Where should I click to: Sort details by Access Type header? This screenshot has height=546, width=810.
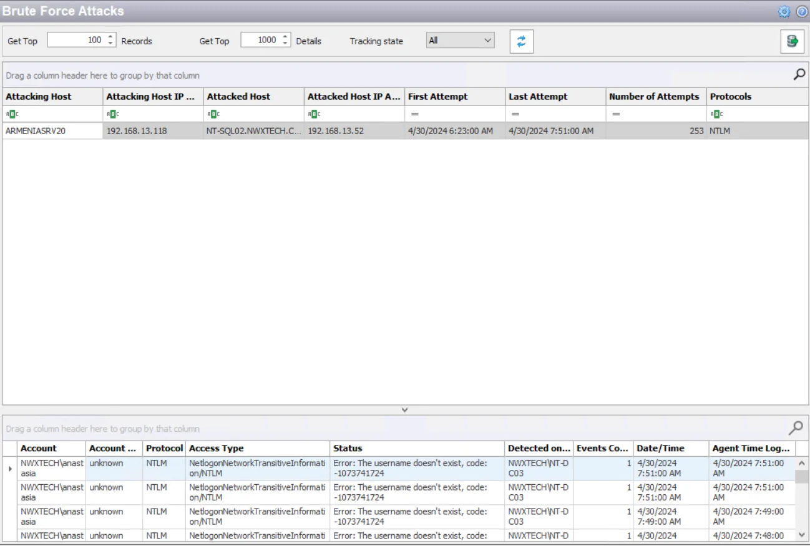point(258,448)
